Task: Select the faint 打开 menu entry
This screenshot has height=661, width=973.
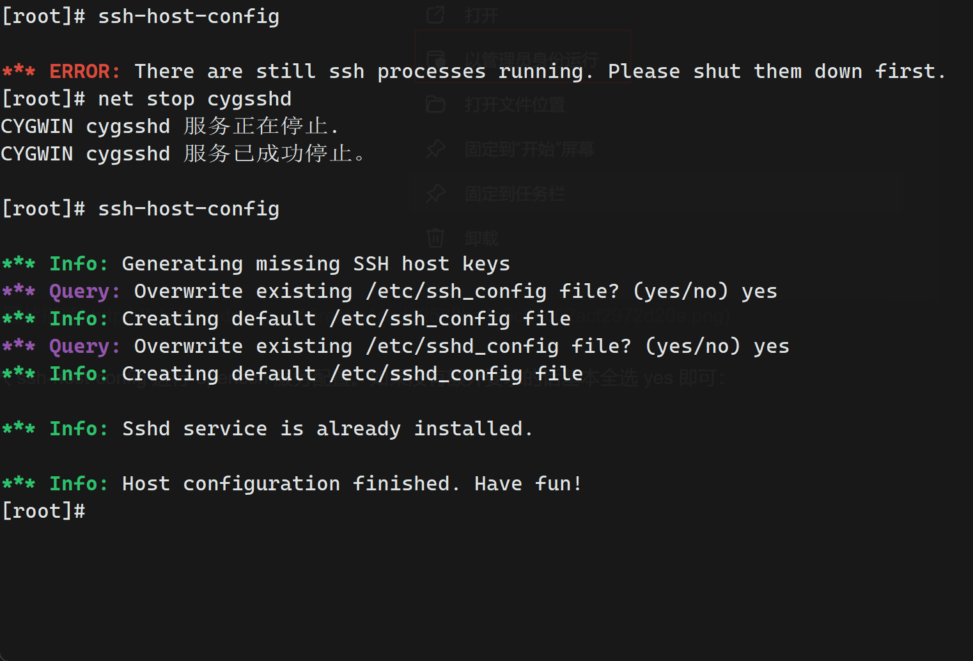Action: [482, 15]
